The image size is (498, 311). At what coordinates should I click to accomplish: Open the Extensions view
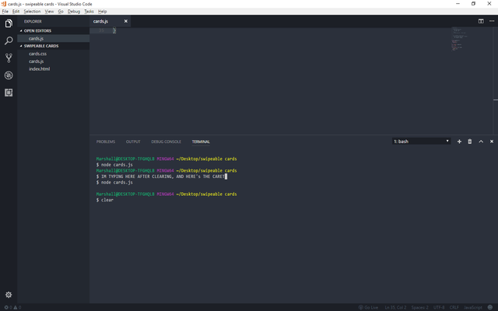click(9, 93)
